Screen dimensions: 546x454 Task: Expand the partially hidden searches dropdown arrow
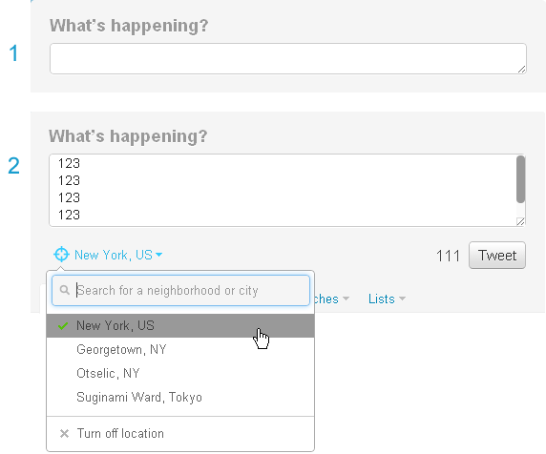346,299
